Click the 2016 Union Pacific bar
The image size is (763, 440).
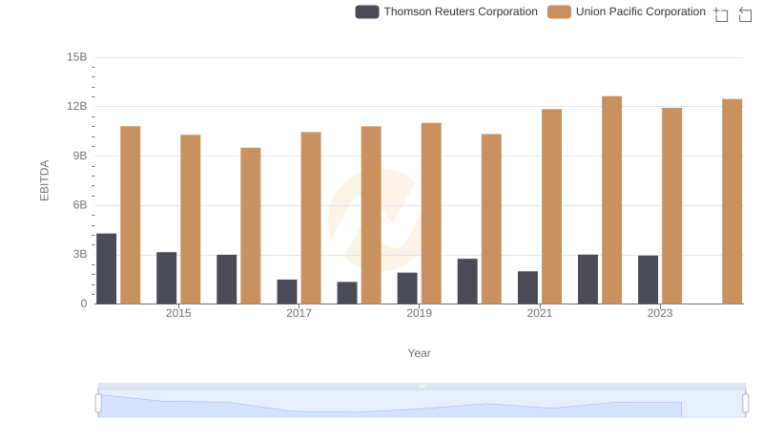251,226
